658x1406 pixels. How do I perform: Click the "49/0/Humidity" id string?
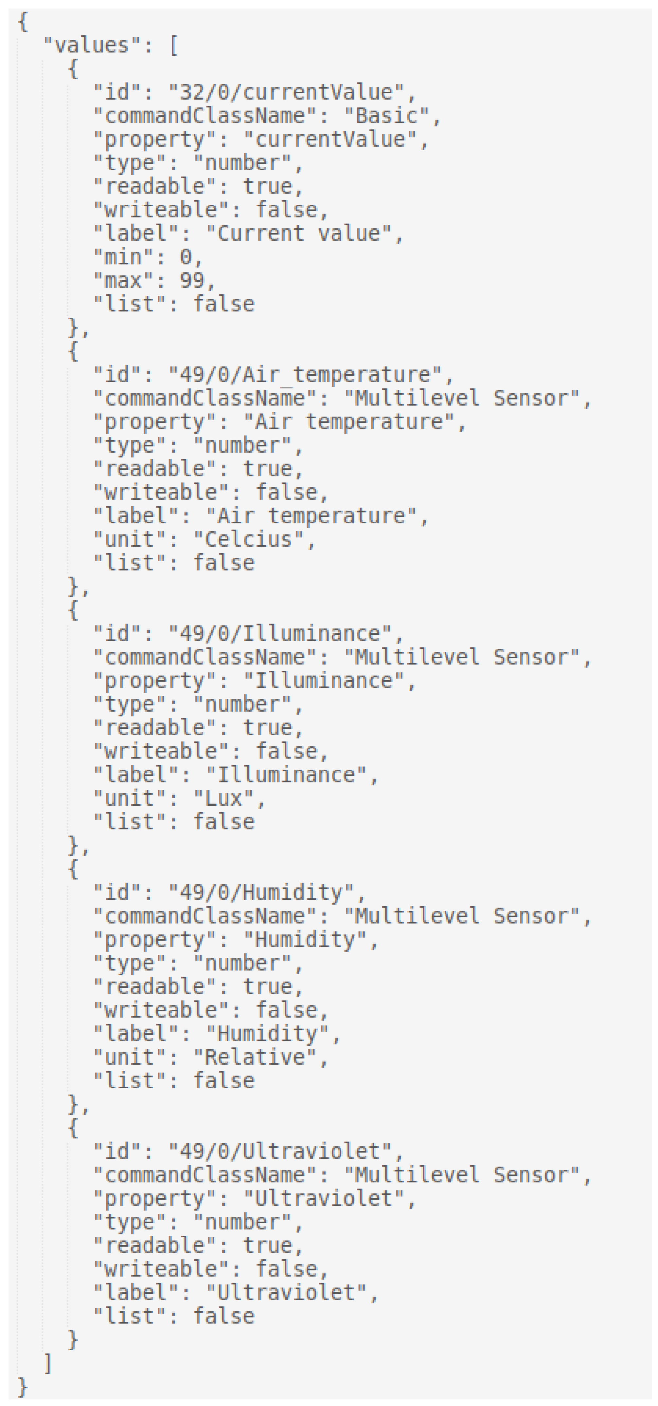pyautogui.click(x=261, y=893)
